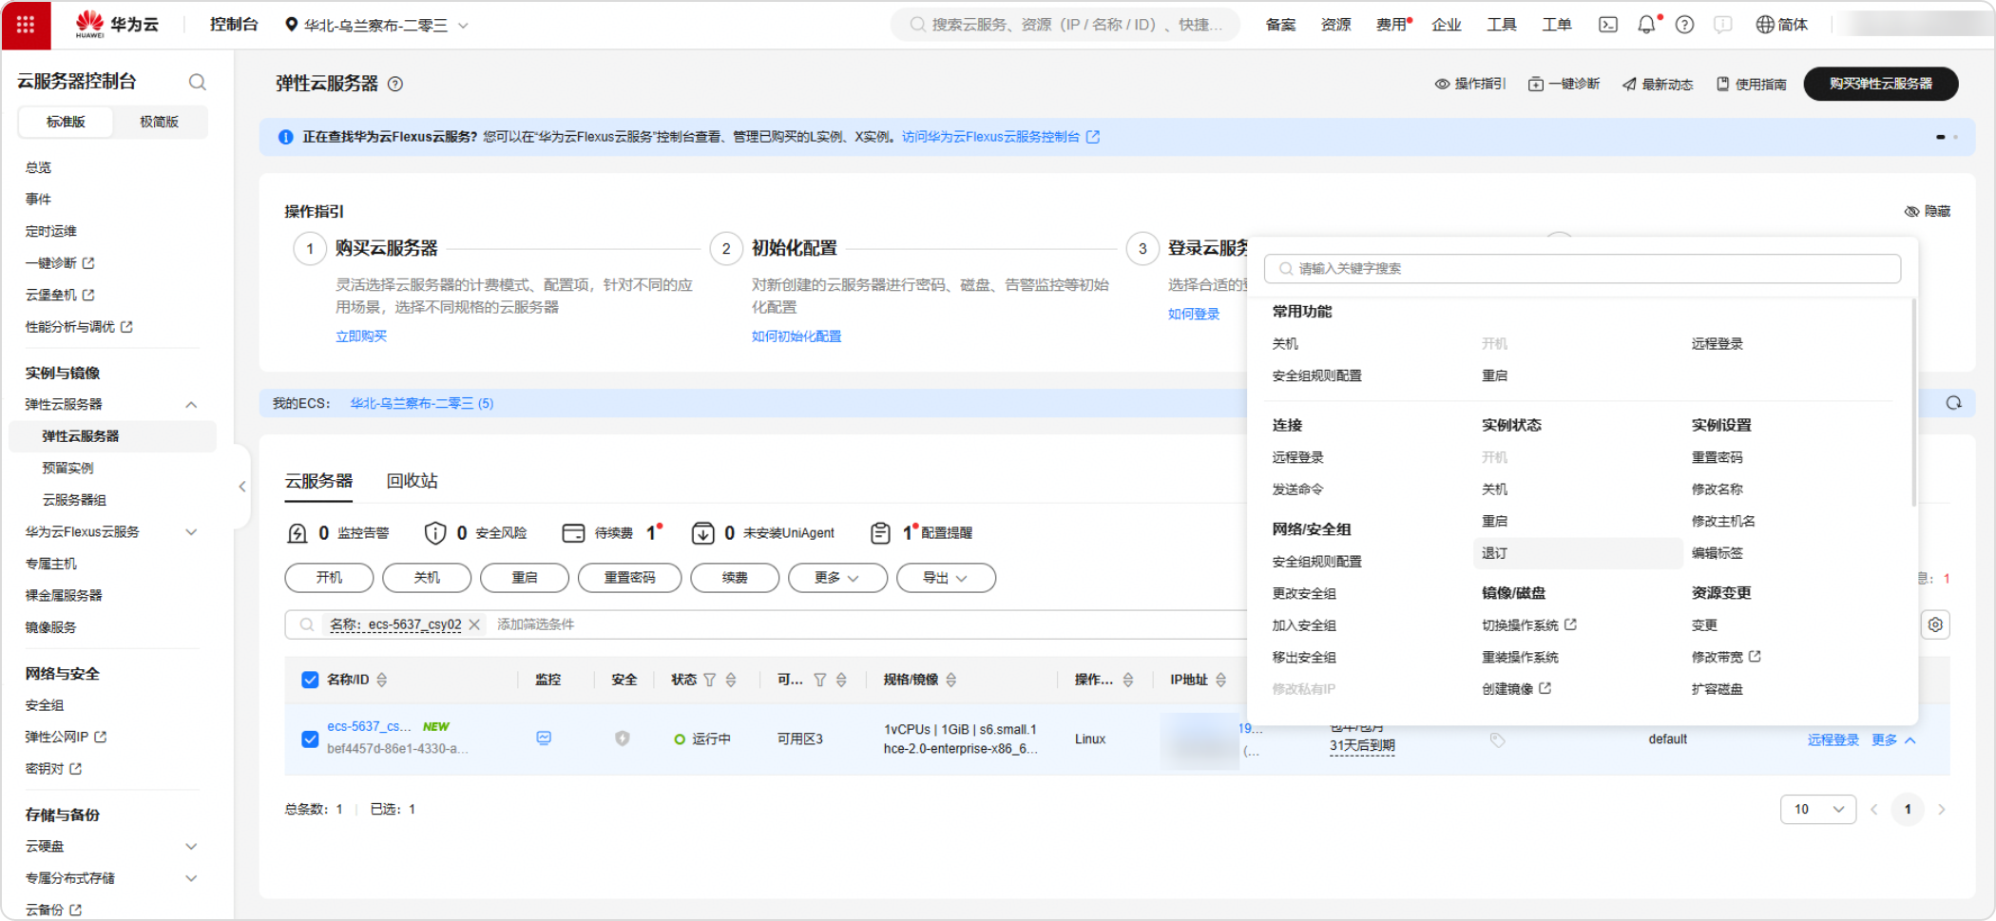Open the message feedback icon in top bar

1722,25
